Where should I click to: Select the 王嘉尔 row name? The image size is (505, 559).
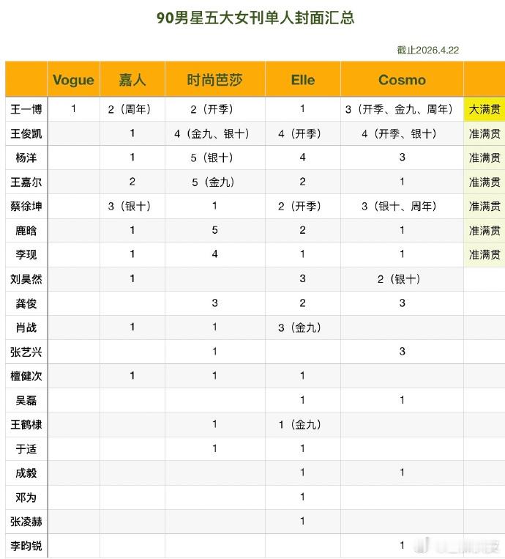(x=26, y=182)
